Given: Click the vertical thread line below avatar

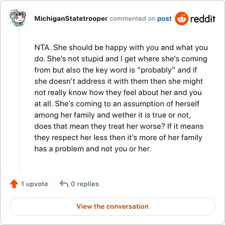Looking at the screenshot, I should 19,99.
